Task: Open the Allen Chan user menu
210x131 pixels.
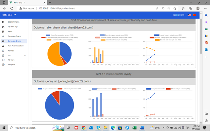Action: 178,15
